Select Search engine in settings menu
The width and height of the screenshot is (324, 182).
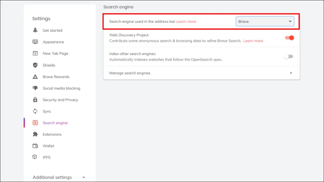[55, 123]
